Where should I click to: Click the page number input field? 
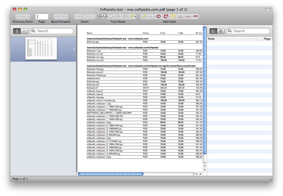[x=42, y=16]
